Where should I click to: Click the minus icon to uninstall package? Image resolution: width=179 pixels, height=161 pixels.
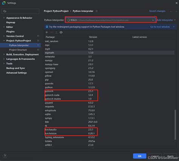[x=51, y=33]
